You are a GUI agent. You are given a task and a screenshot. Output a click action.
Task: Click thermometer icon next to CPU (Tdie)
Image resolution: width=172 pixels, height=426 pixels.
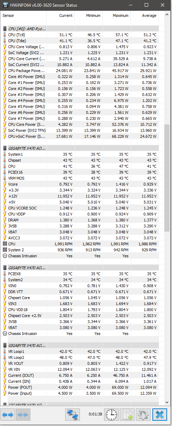coord(5,41)
